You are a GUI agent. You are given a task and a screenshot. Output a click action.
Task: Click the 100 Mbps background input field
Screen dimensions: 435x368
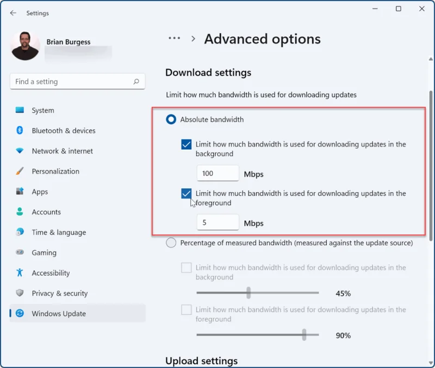pos(218,173)
